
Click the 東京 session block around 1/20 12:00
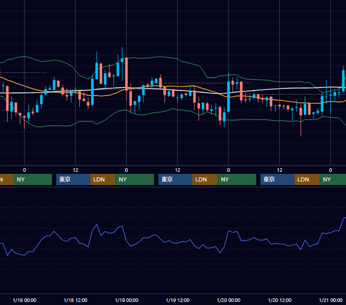tap(277, 179)
